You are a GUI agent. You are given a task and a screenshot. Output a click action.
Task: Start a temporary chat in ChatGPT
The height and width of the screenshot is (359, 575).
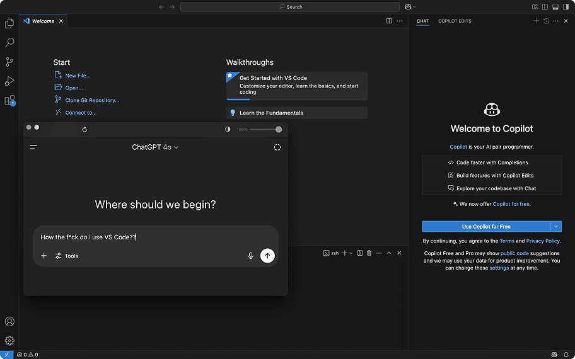[277, 147]
